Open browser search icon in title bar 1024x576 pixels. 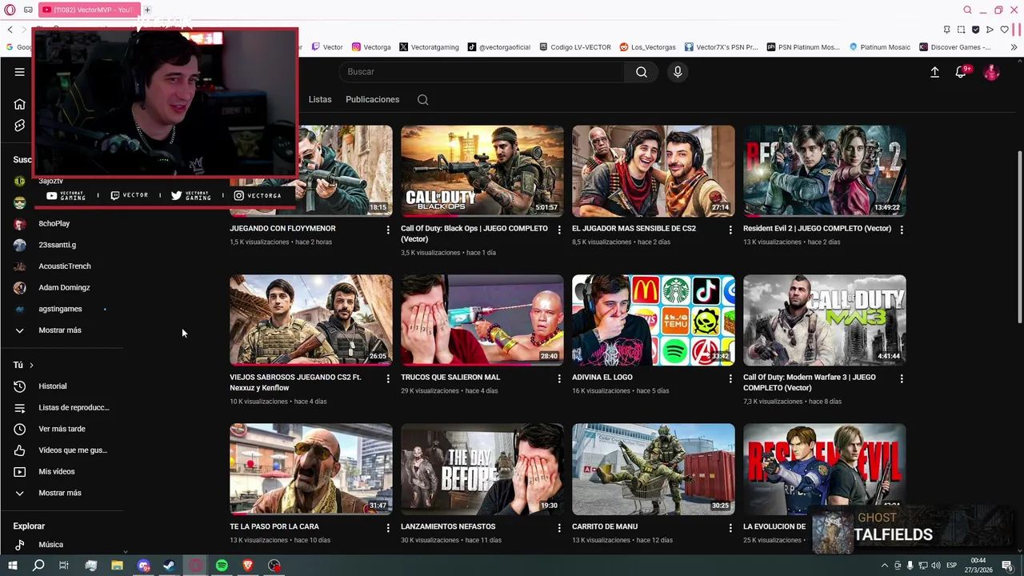point(967,10)
